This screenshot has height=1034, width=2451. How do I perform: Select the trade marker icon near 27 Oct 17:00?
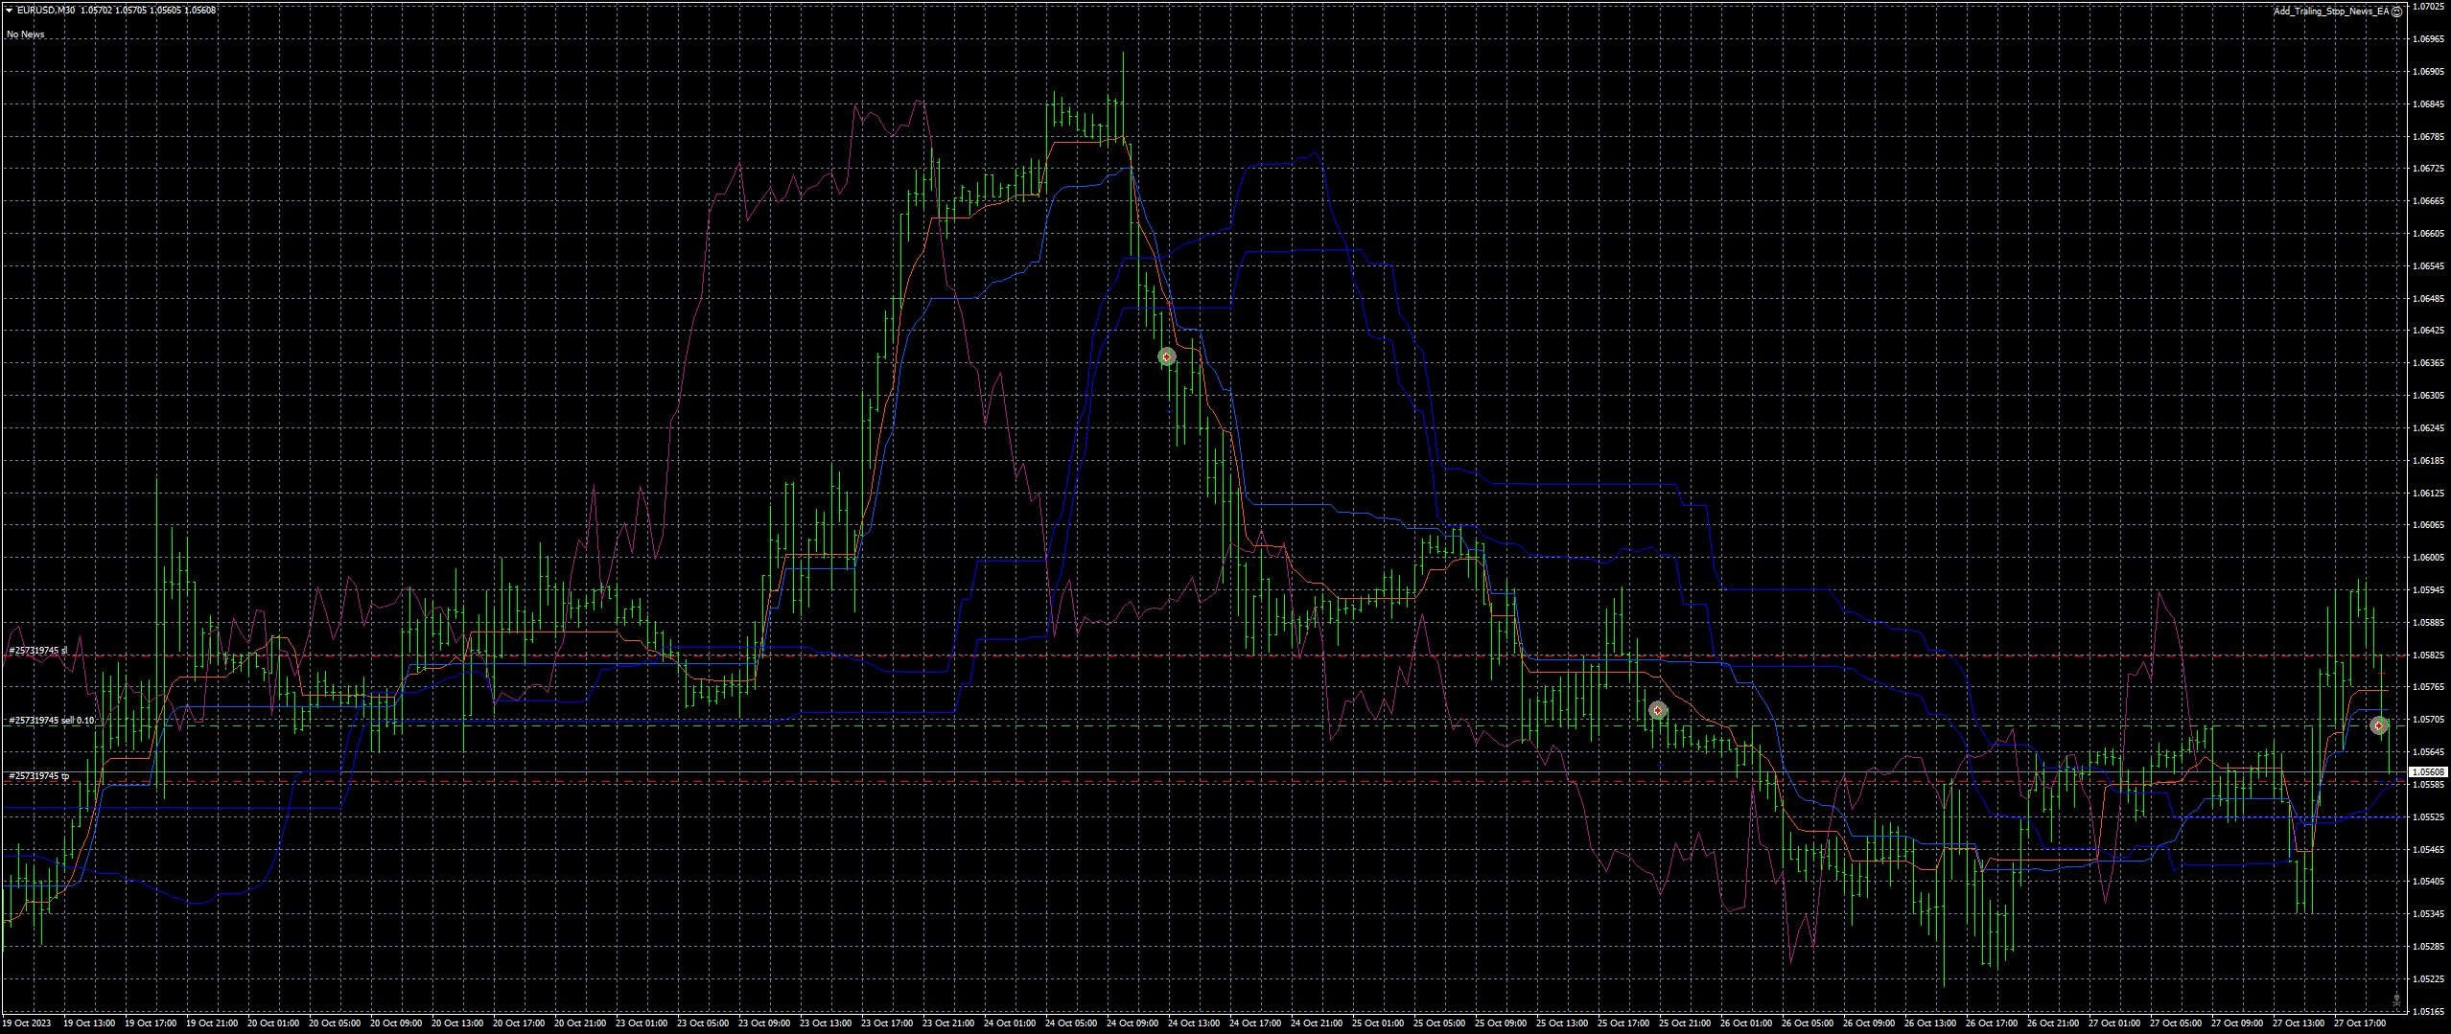(2379, 725)
